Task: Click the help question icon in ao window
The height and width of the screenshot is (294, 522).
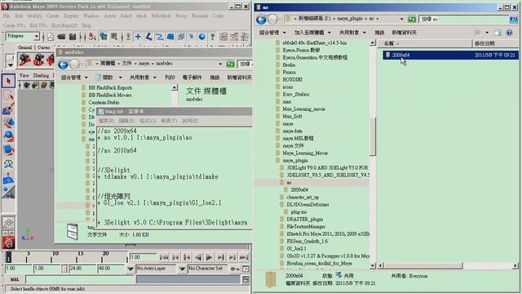Action: tap(509, 33)
